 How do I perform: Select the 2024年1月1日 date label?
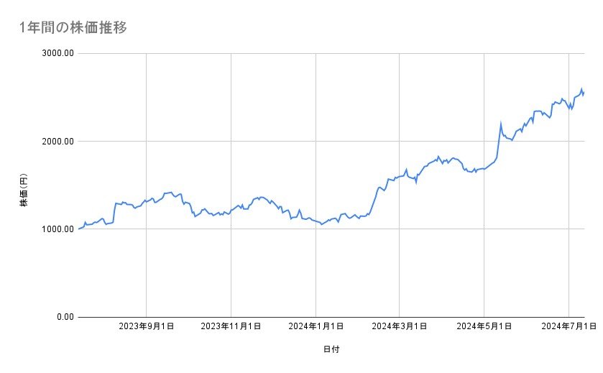pos(316,327)
